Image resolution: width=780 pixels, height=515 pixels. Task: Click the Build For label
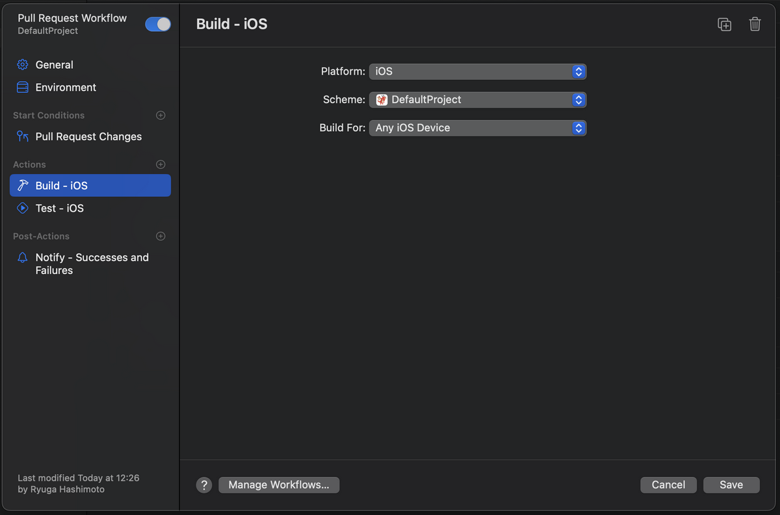[343, 128]
